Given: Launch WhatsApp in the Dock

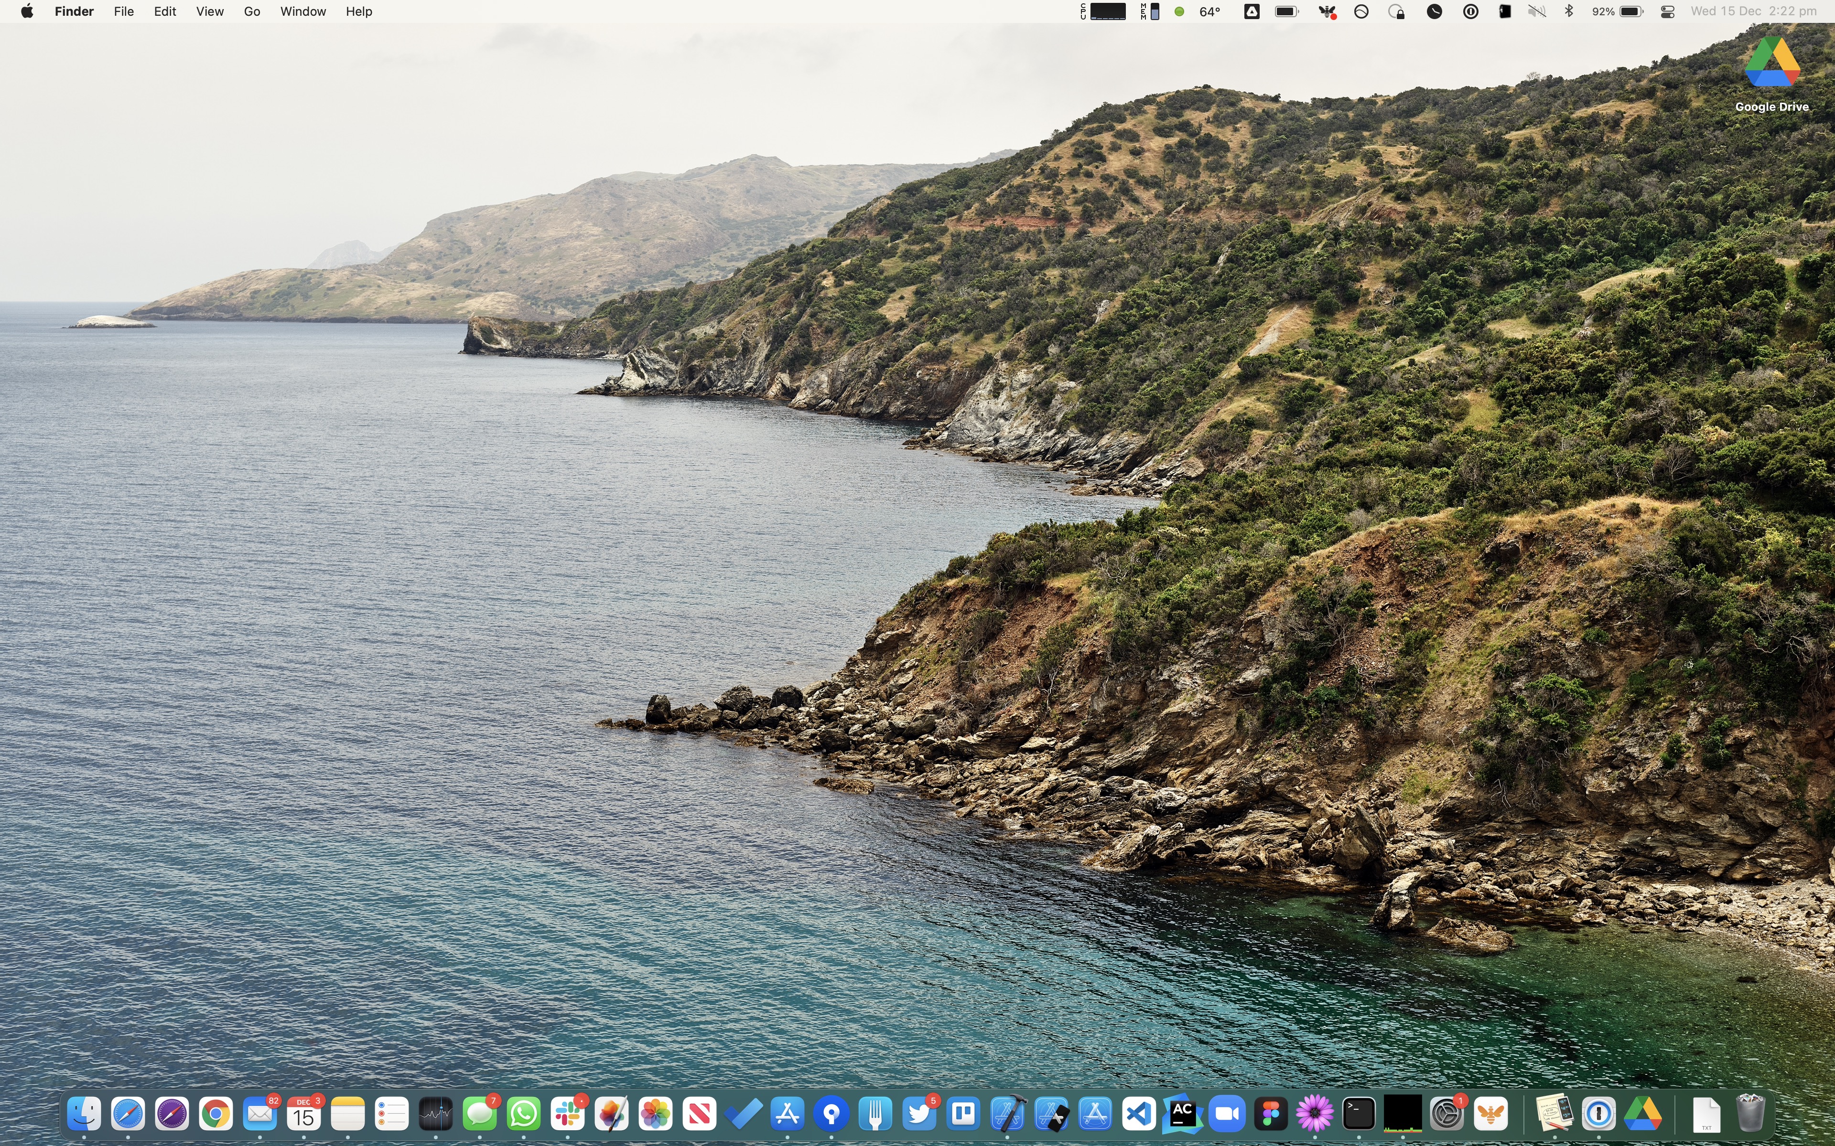Looking at the screenshot, I should click(x=524, y=1114).
